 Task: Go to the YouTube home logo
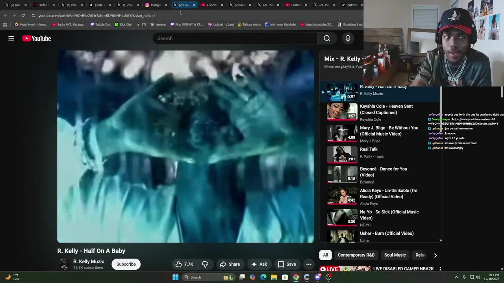(37, 38)
